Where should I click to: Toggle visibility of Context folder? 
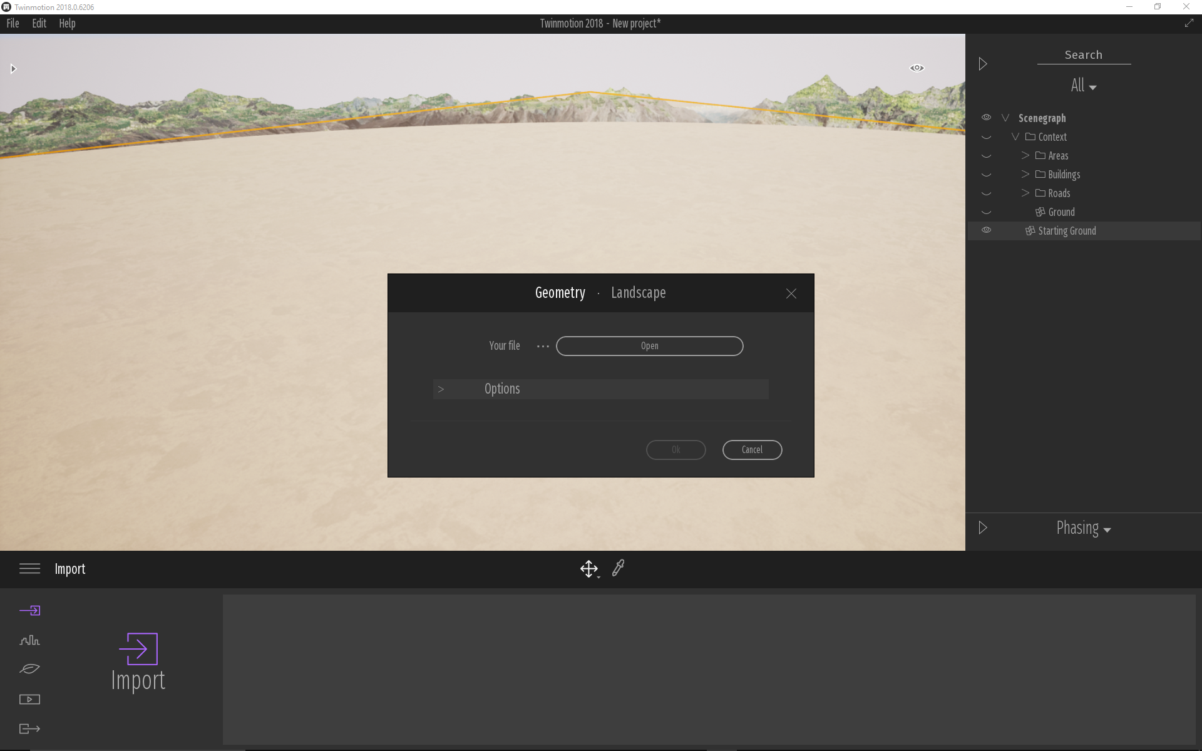(986, 137)
